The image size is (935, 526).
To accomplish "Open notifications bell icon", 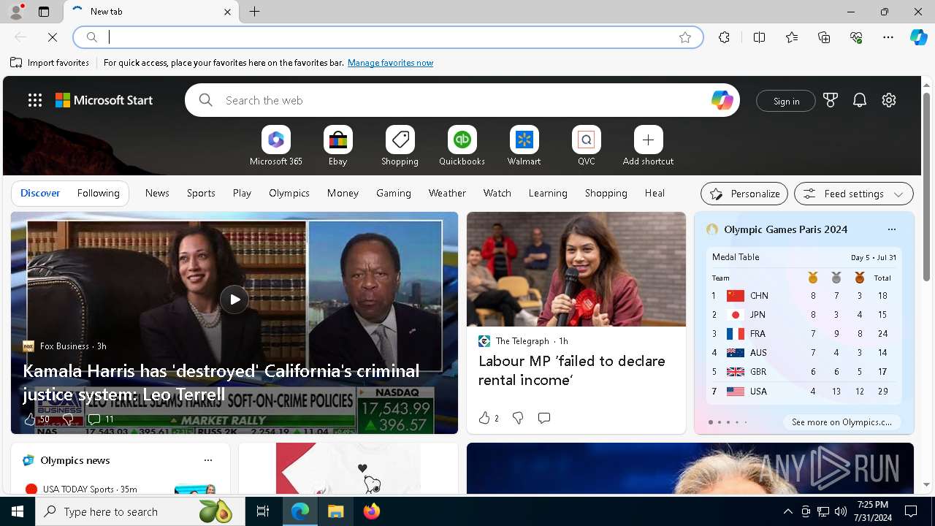I will coord(860,100).
